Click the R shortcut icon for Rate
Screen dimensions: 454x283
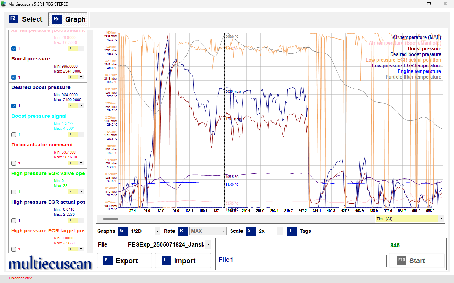pyautogui.click(x=183, y=231)
